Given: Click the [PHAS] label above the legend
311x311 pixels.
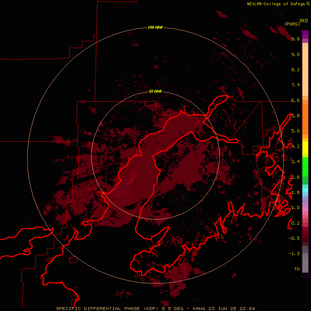Looking at the screenshot, I should point(292,24).
